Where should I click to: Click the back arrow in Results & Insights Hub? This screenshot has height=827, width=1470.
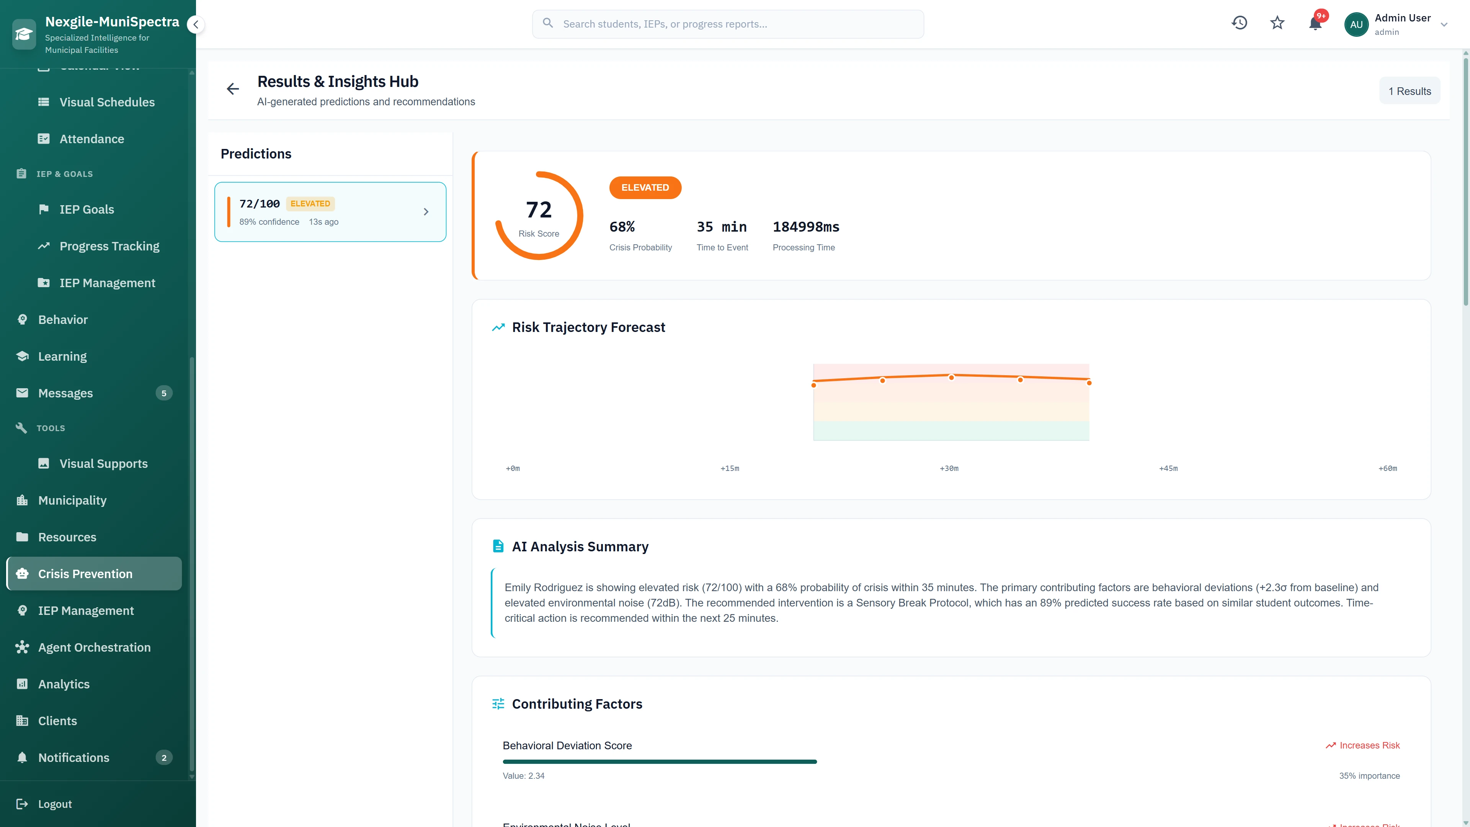pyautogui.click(x=232, y=89)
